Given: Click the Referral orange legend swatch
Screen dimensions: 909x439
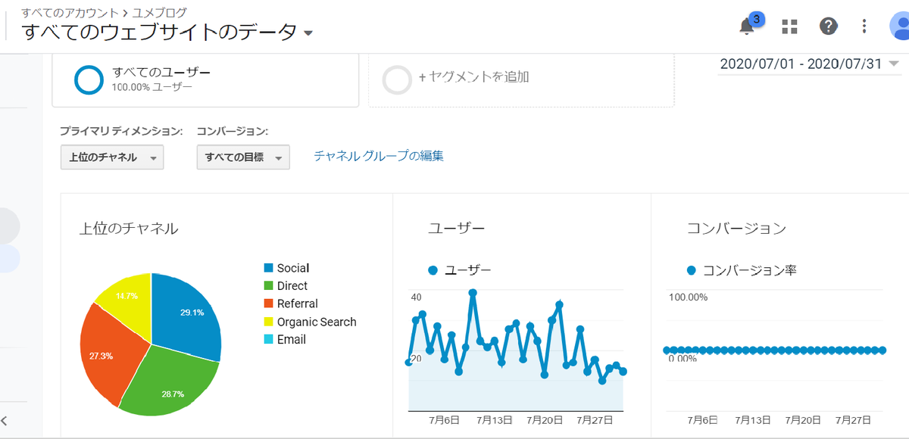Looking at the screenshot, I should (269, 304).
